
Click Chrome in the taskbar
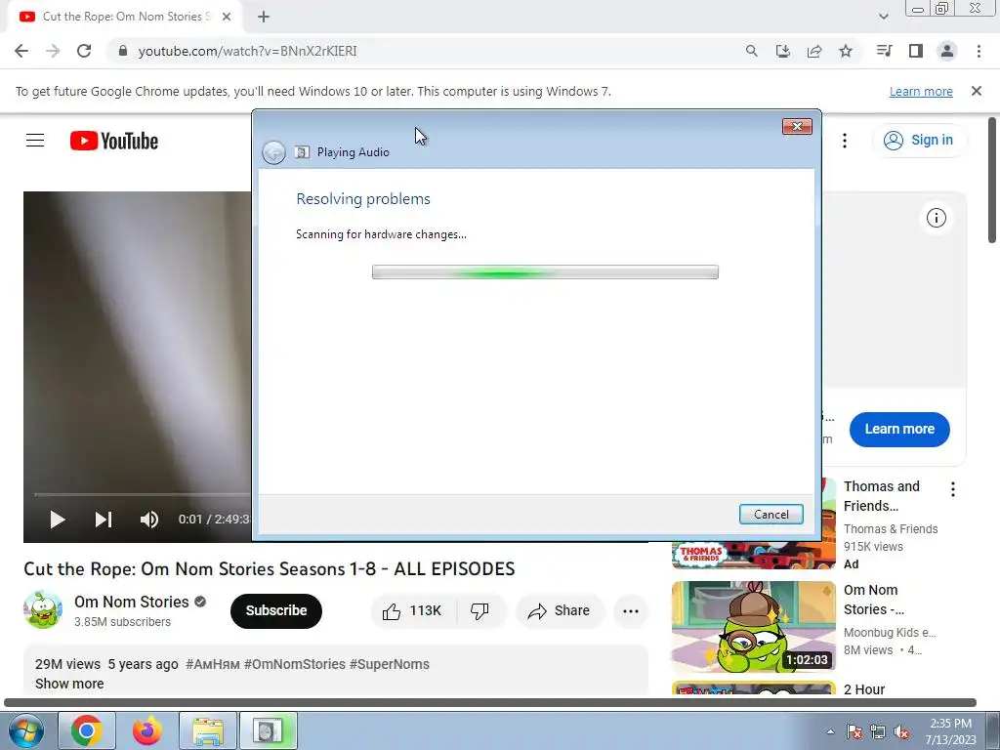point(87,730)
